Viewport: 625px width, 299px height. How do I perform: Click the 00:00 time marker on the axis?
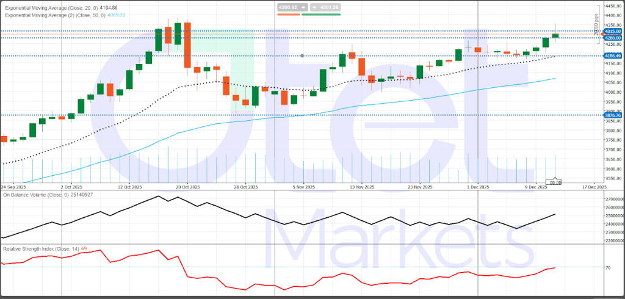[x=555, y=182]
